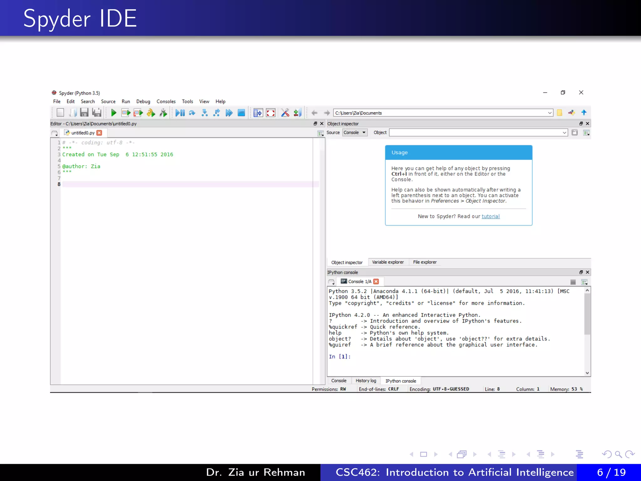641x481 pixels.
Task: Browse a working directory yellow folder icon
Action: click(x=560, y=113)
